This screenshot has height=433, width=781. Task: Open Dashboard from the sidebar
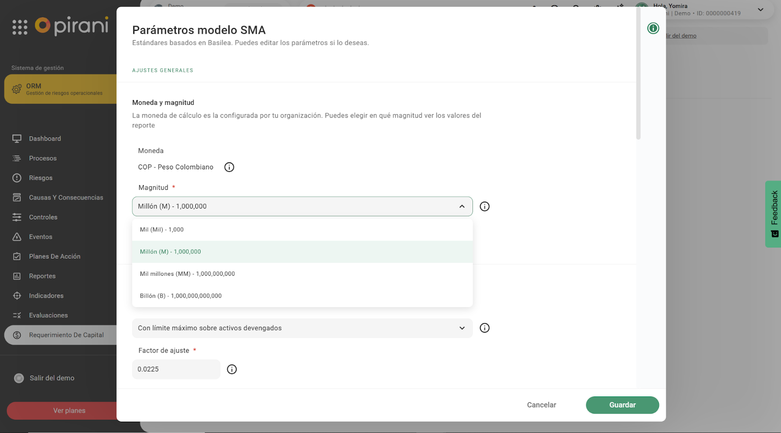45,139
